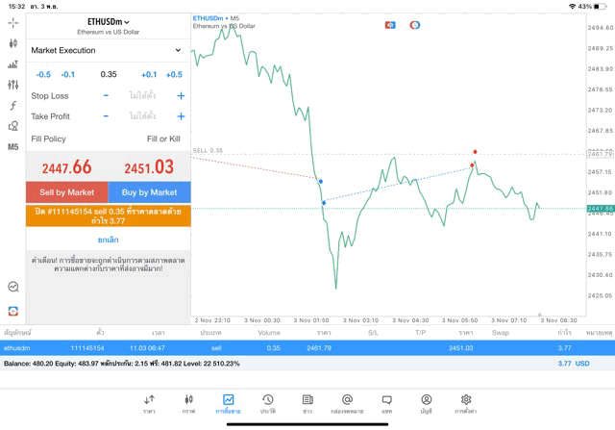Open Market Execution order type dropdown

point(107,50)
